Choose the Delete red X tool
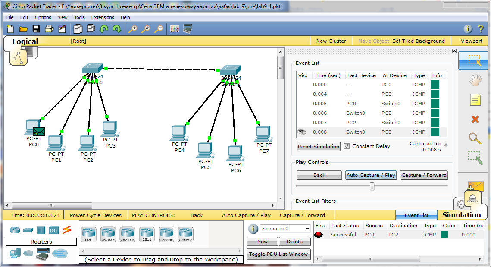Viewport: 491px width, 267px height. tap(475, 119)
